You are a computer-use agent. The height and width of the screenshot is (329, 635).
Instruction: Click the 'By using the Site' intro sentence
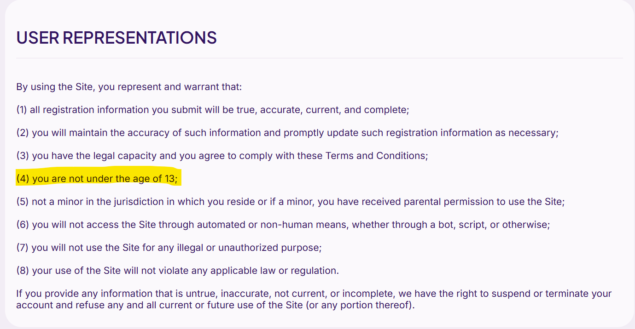(129, 87)
